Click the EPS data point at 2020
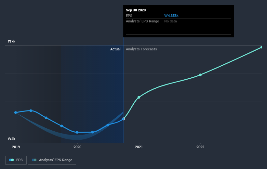Viewport: 267px width, 169px height. [x=77, y=132]
